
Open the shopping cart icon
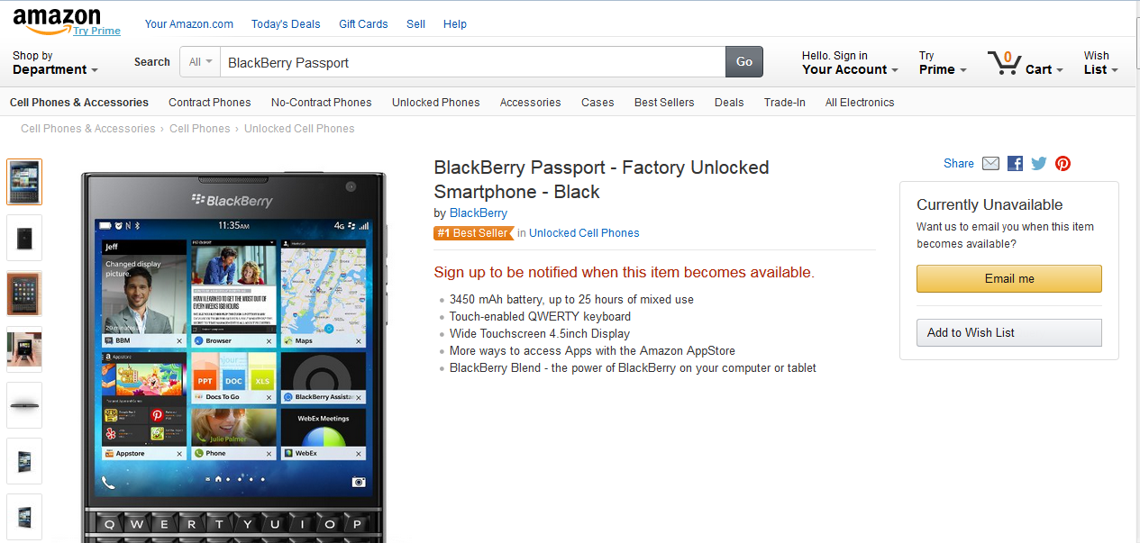click(1004, 63)
